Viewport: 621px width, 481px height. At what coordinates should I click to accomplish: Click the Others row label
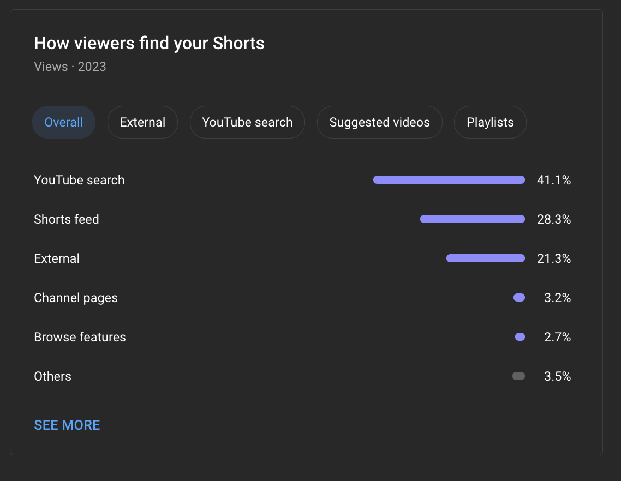coord(53,376)
